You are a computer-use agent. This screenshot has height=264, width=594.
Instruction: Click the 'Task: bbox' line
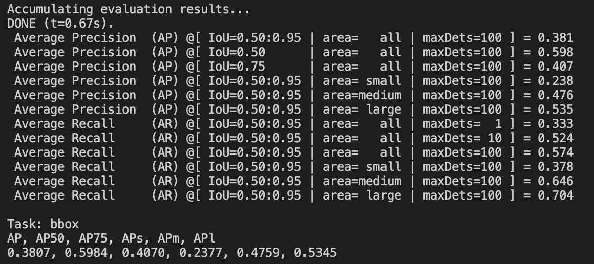coord(43,224)
